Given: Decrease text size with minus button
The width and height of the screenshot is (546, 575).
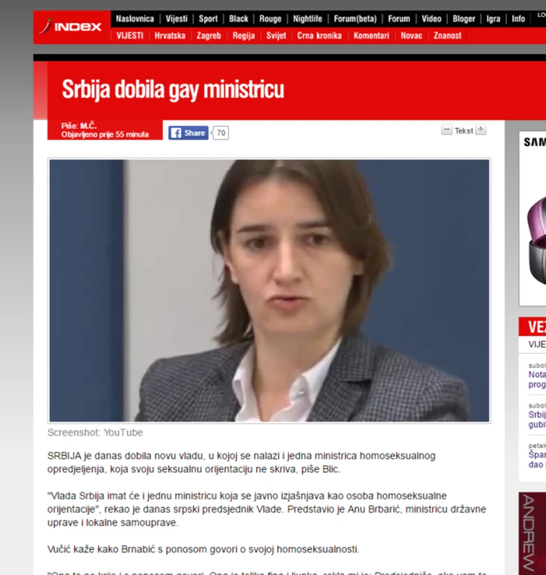Looking at the screenshot, I should [x=446, y=130].
